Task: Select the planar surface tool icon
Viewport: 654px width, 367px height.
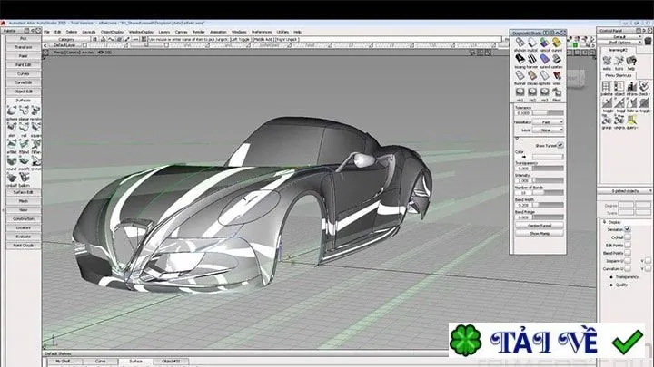Action: click(x=24, y=111)
